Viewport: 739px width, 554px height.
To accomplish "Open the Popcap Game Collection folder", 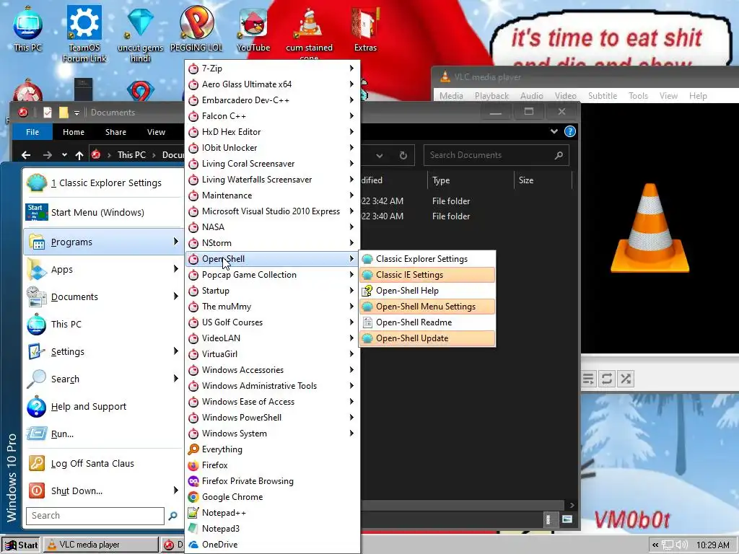I will pyautogui.click(x=272, y=275).
